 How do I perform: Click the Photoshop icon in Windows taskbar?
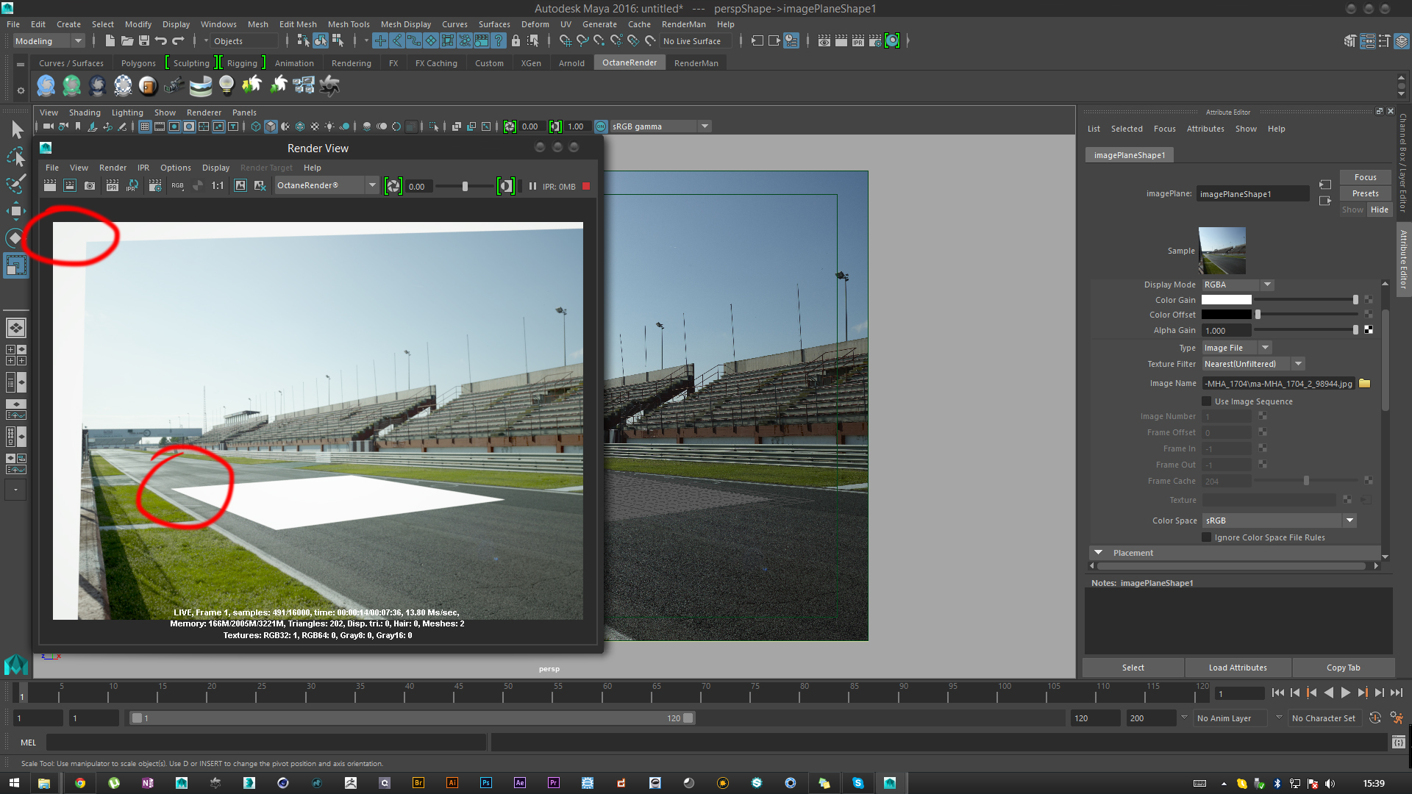486,783
